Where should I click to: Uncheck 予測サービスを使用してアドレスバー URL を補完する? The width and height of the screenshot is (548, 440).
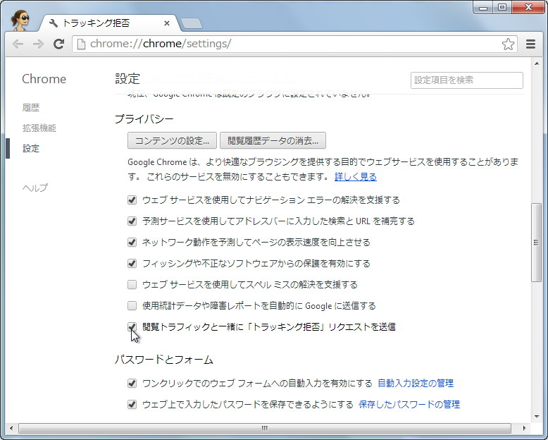click(132, 221)
